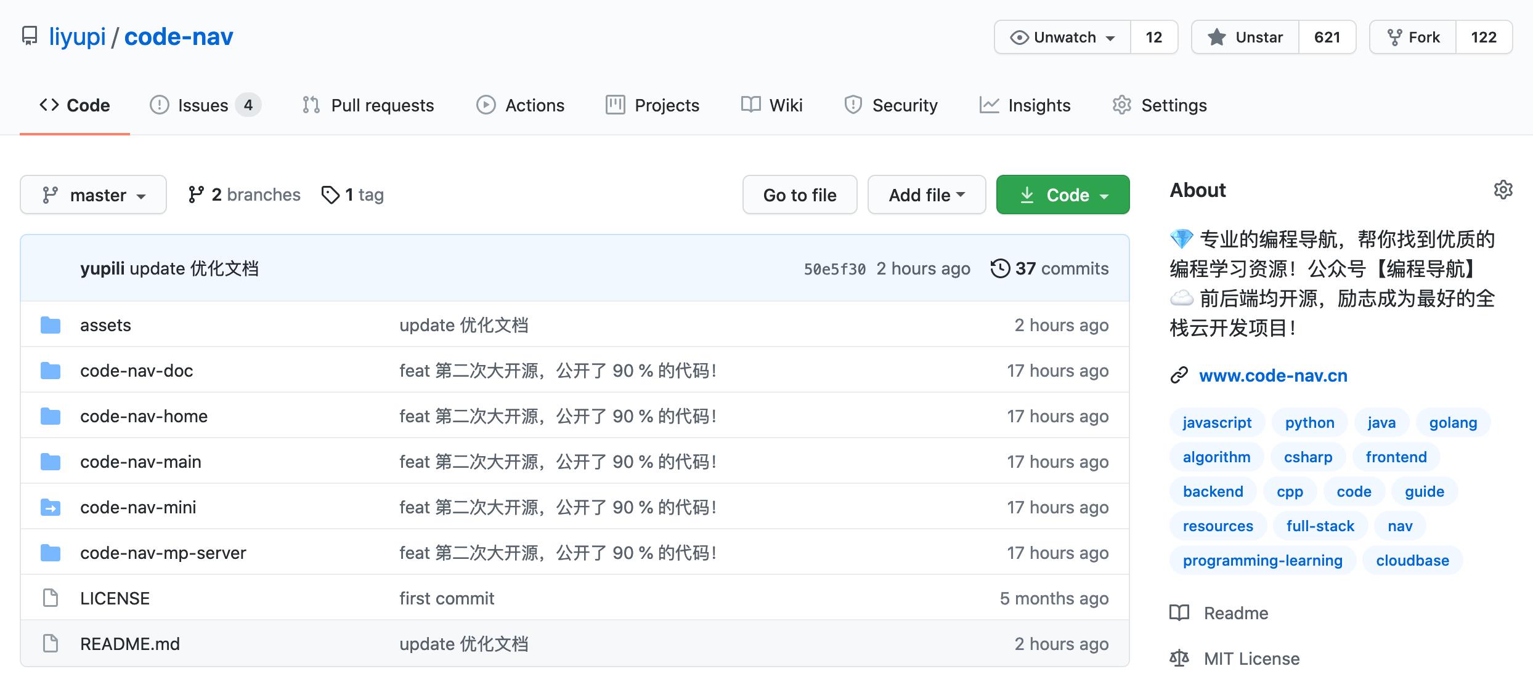Click the edit repository details gear icon
This screenshot has width=1533, height=682.
pos(1503,190)
